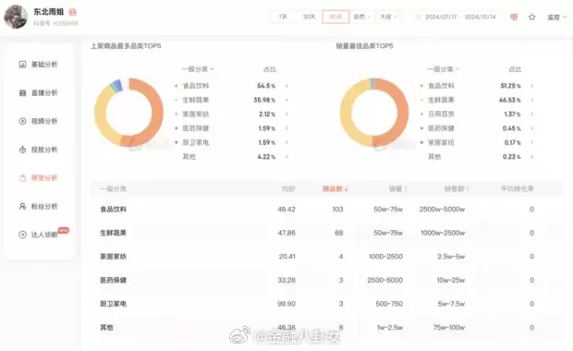Select the 90天 time range
The image size is (573, 351).
(x=335, y=17)
